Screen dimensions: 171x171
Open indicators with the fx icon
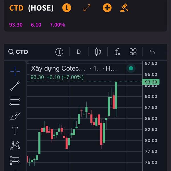click(x=117, y=52)
